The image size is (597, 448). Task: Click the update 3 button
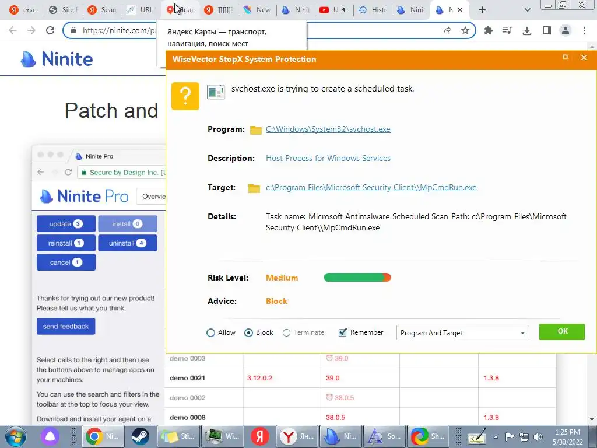coord(66,224)
